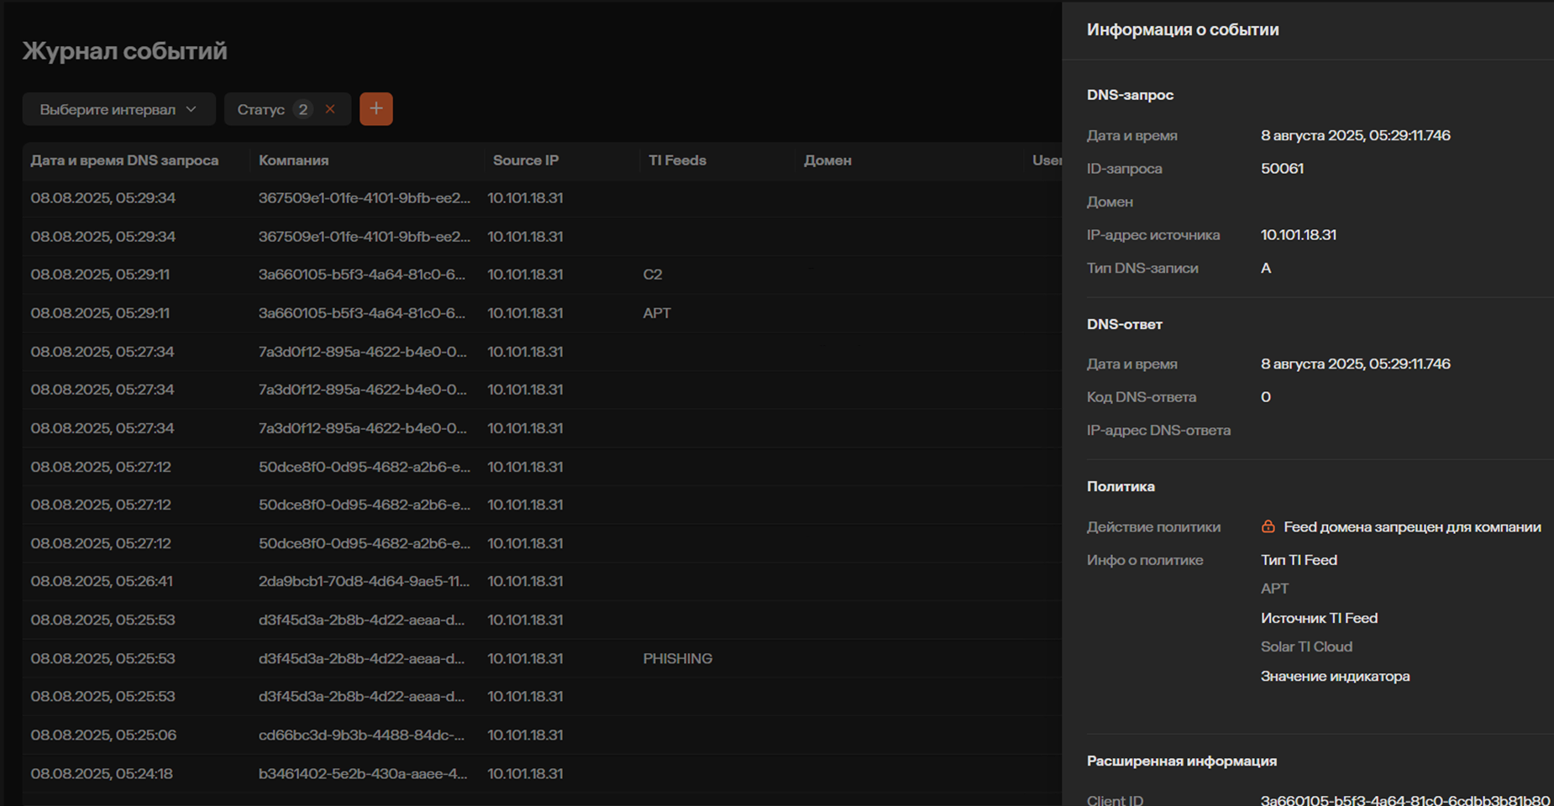This screenshot has height=806, width=1554.
Task: Click the 'TI Feeds' column header
Action: pyautogui.click(x=677, y=160)
